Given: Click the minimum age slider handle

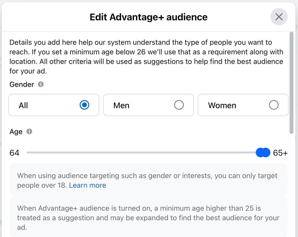Looking at the screenshot, I should click(x=260, y=153).
